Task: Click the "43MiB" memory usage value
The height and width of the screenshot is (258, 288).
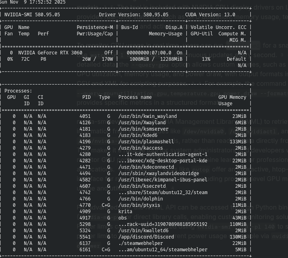Action: pos(239,218)
